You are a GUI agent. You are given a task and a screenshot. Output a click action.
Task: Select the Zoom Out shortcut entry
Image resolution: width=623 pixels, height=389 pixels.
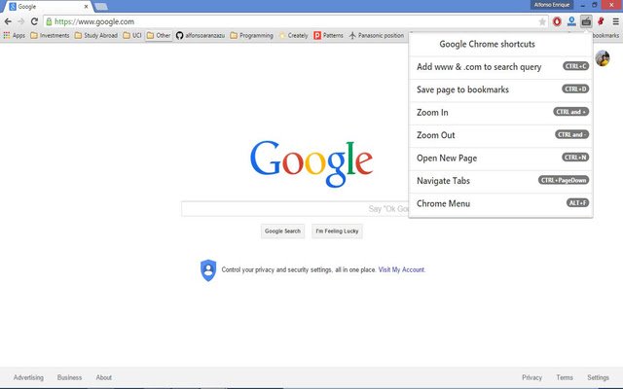[x=500, y=135]
